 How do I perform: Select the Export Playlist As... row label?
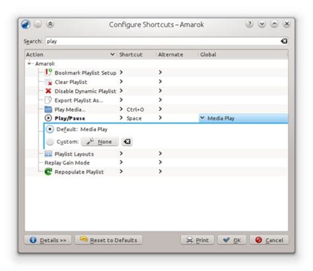tap(79, 100)
